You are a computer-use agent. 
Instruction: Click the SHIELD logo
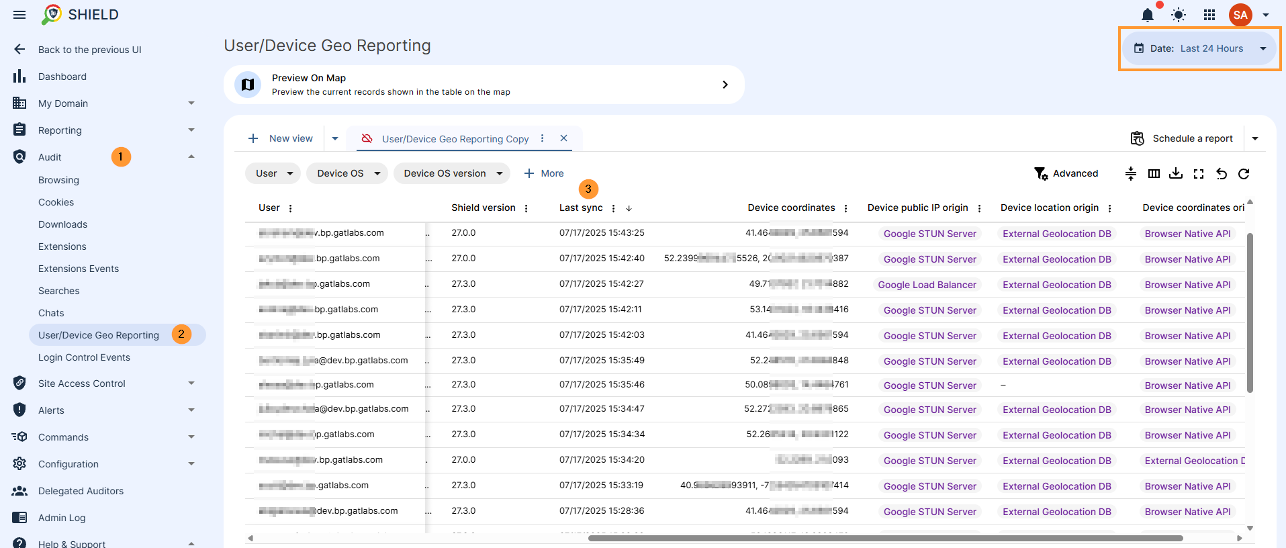(x=80, y=15)
